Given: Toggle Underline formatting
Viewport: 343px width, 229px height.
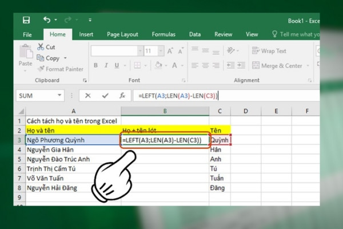Looking at the screenshot, I should [117, 65].
